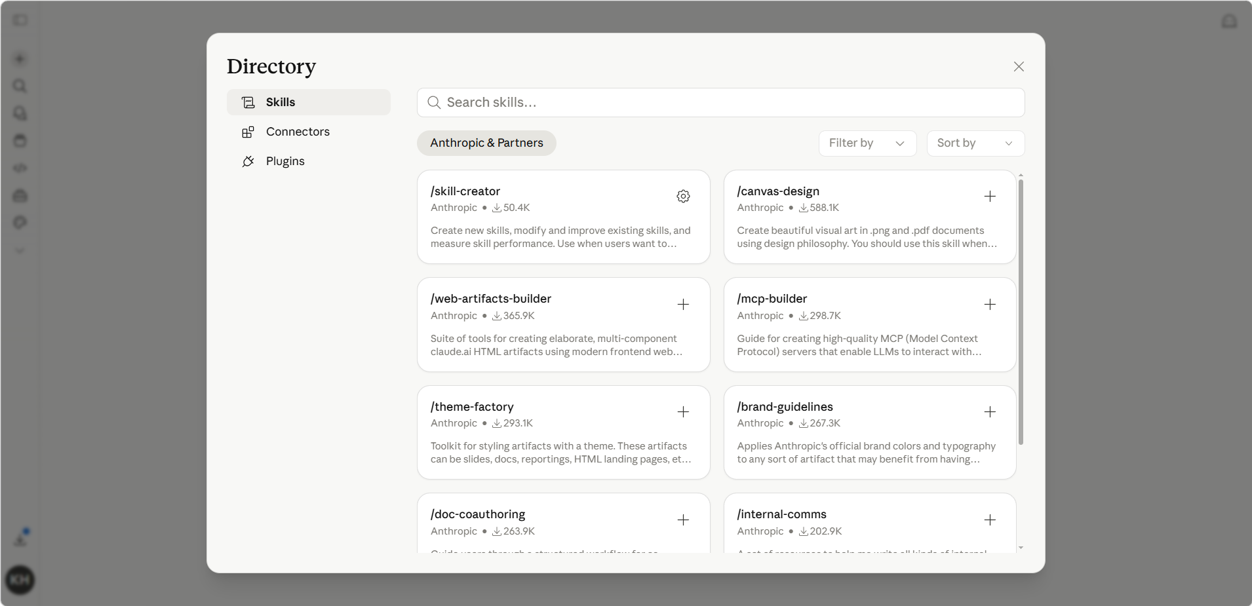
Task: Toggle the sidebar panel icon behind the dialog
Action: 20,20
